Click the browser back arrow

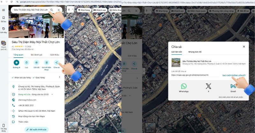(x=2, y=2)
